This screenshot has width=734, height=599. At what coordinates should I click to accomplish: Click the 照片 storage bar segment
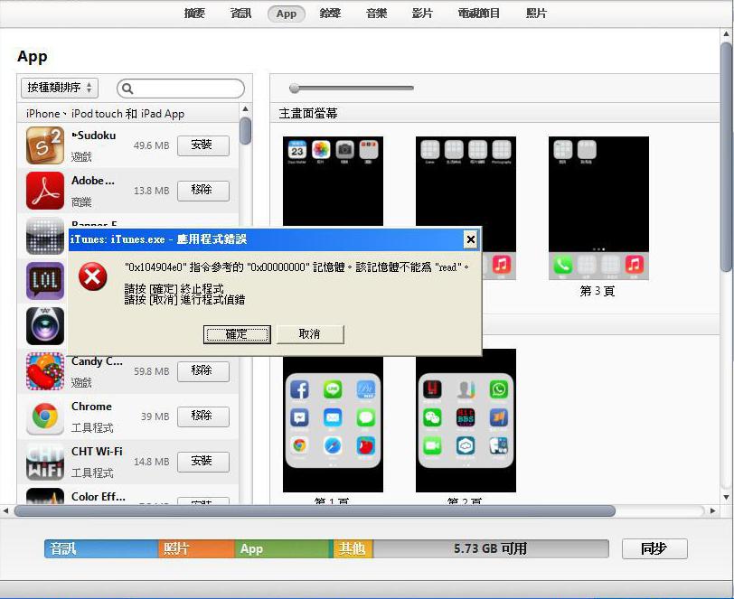point(196,548)
